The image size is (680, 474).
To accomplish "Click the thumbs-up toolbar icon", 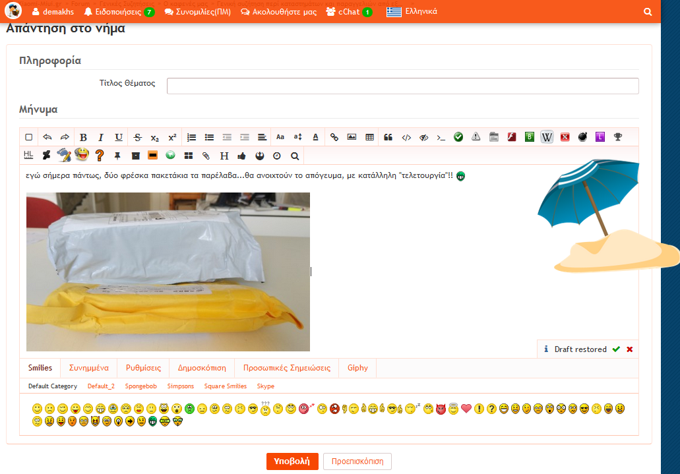I will [241, 156].
